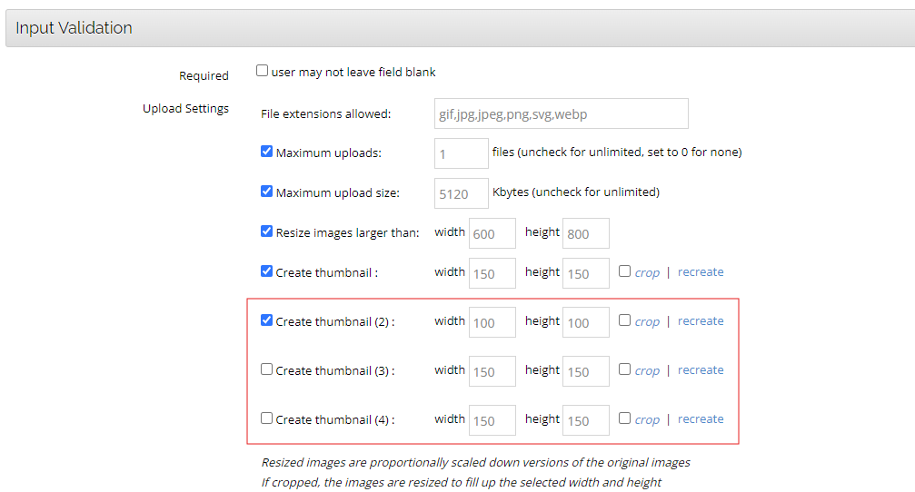Click the File extensions allowed text field
The image size is (915, 492).
(561, 114)
